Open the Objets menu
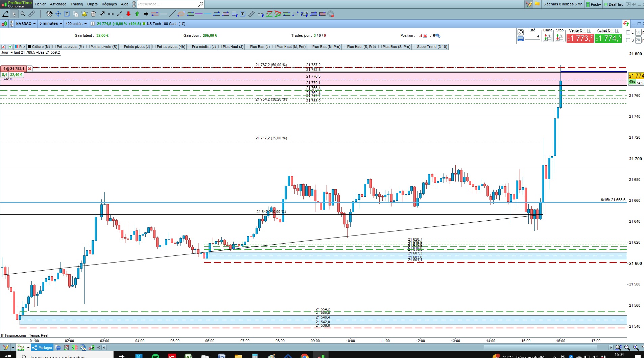This screenshot has height=358, width=644. pyautogui.click(x=92, y=4)
